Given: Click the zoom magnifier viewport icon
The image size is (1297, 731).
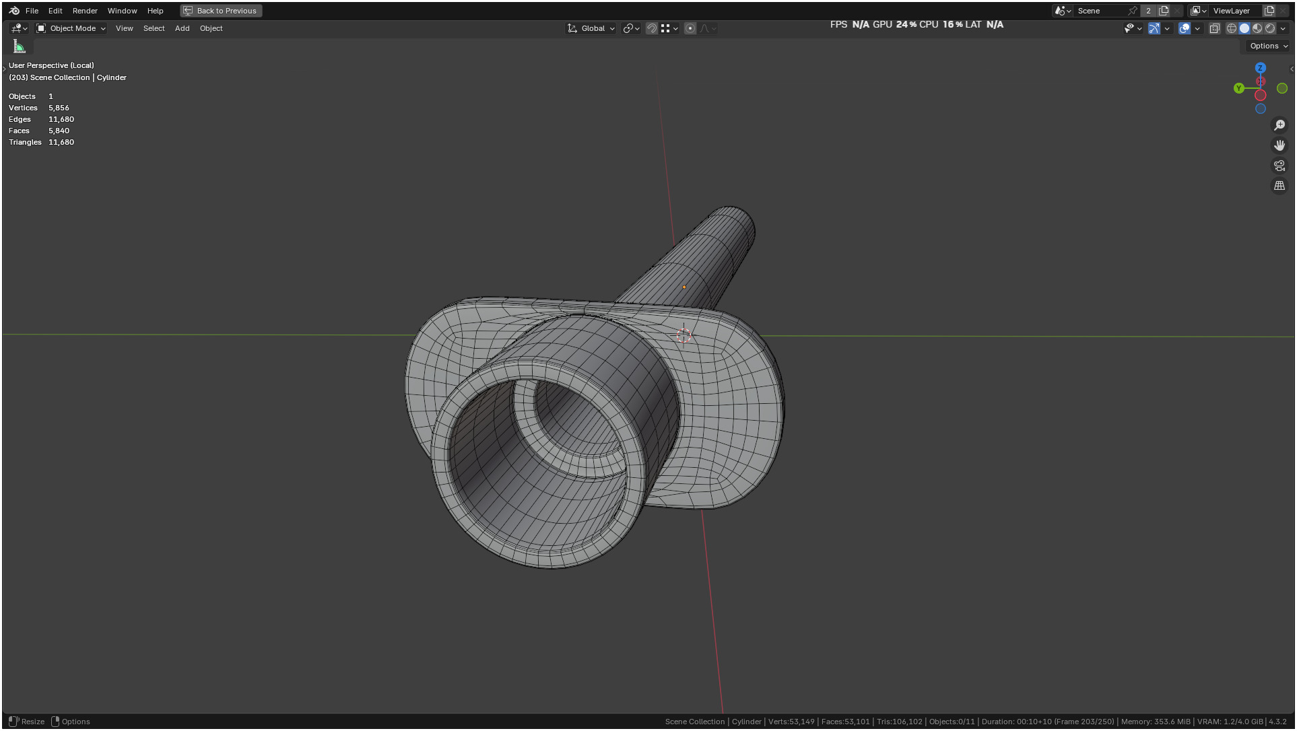Looking at the screenshot, I should pos(1279,125).
